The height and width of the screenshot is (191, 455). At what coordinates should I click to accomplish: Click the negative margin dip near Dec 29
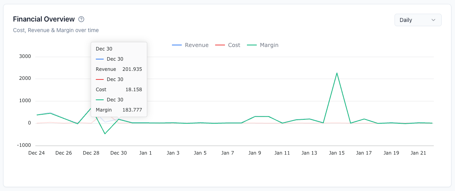pyautogui.click(x=105, y=134)
